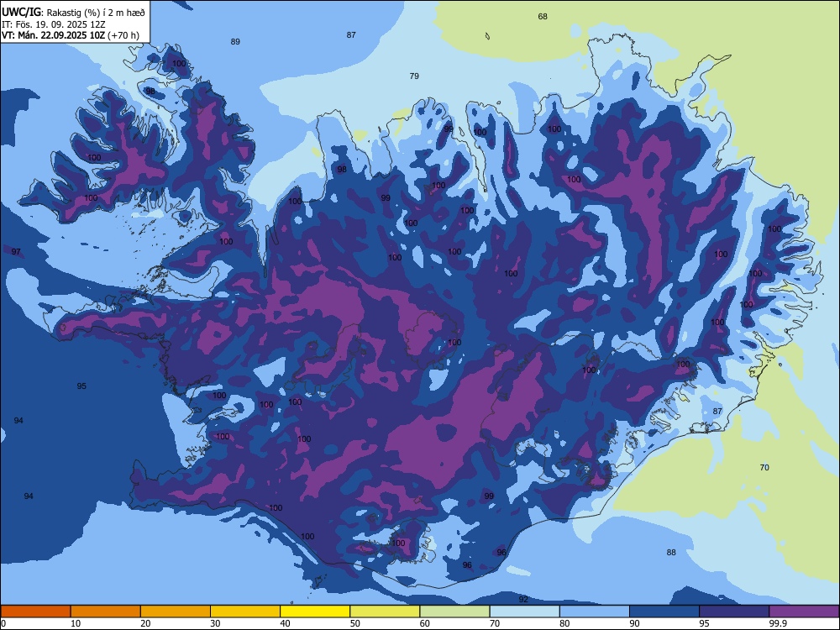Click the 'VT: Mán. 22.09.2025 10Z (+70 h)' line

pyautogui.click(x=71, y=35)
